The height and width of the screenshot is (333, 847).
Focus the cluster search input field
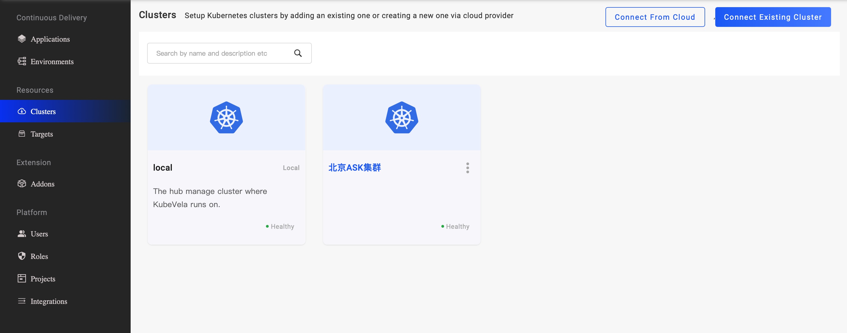pos(220,53)
